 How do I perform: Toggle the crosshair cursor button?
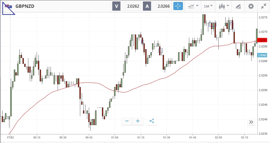178,6
